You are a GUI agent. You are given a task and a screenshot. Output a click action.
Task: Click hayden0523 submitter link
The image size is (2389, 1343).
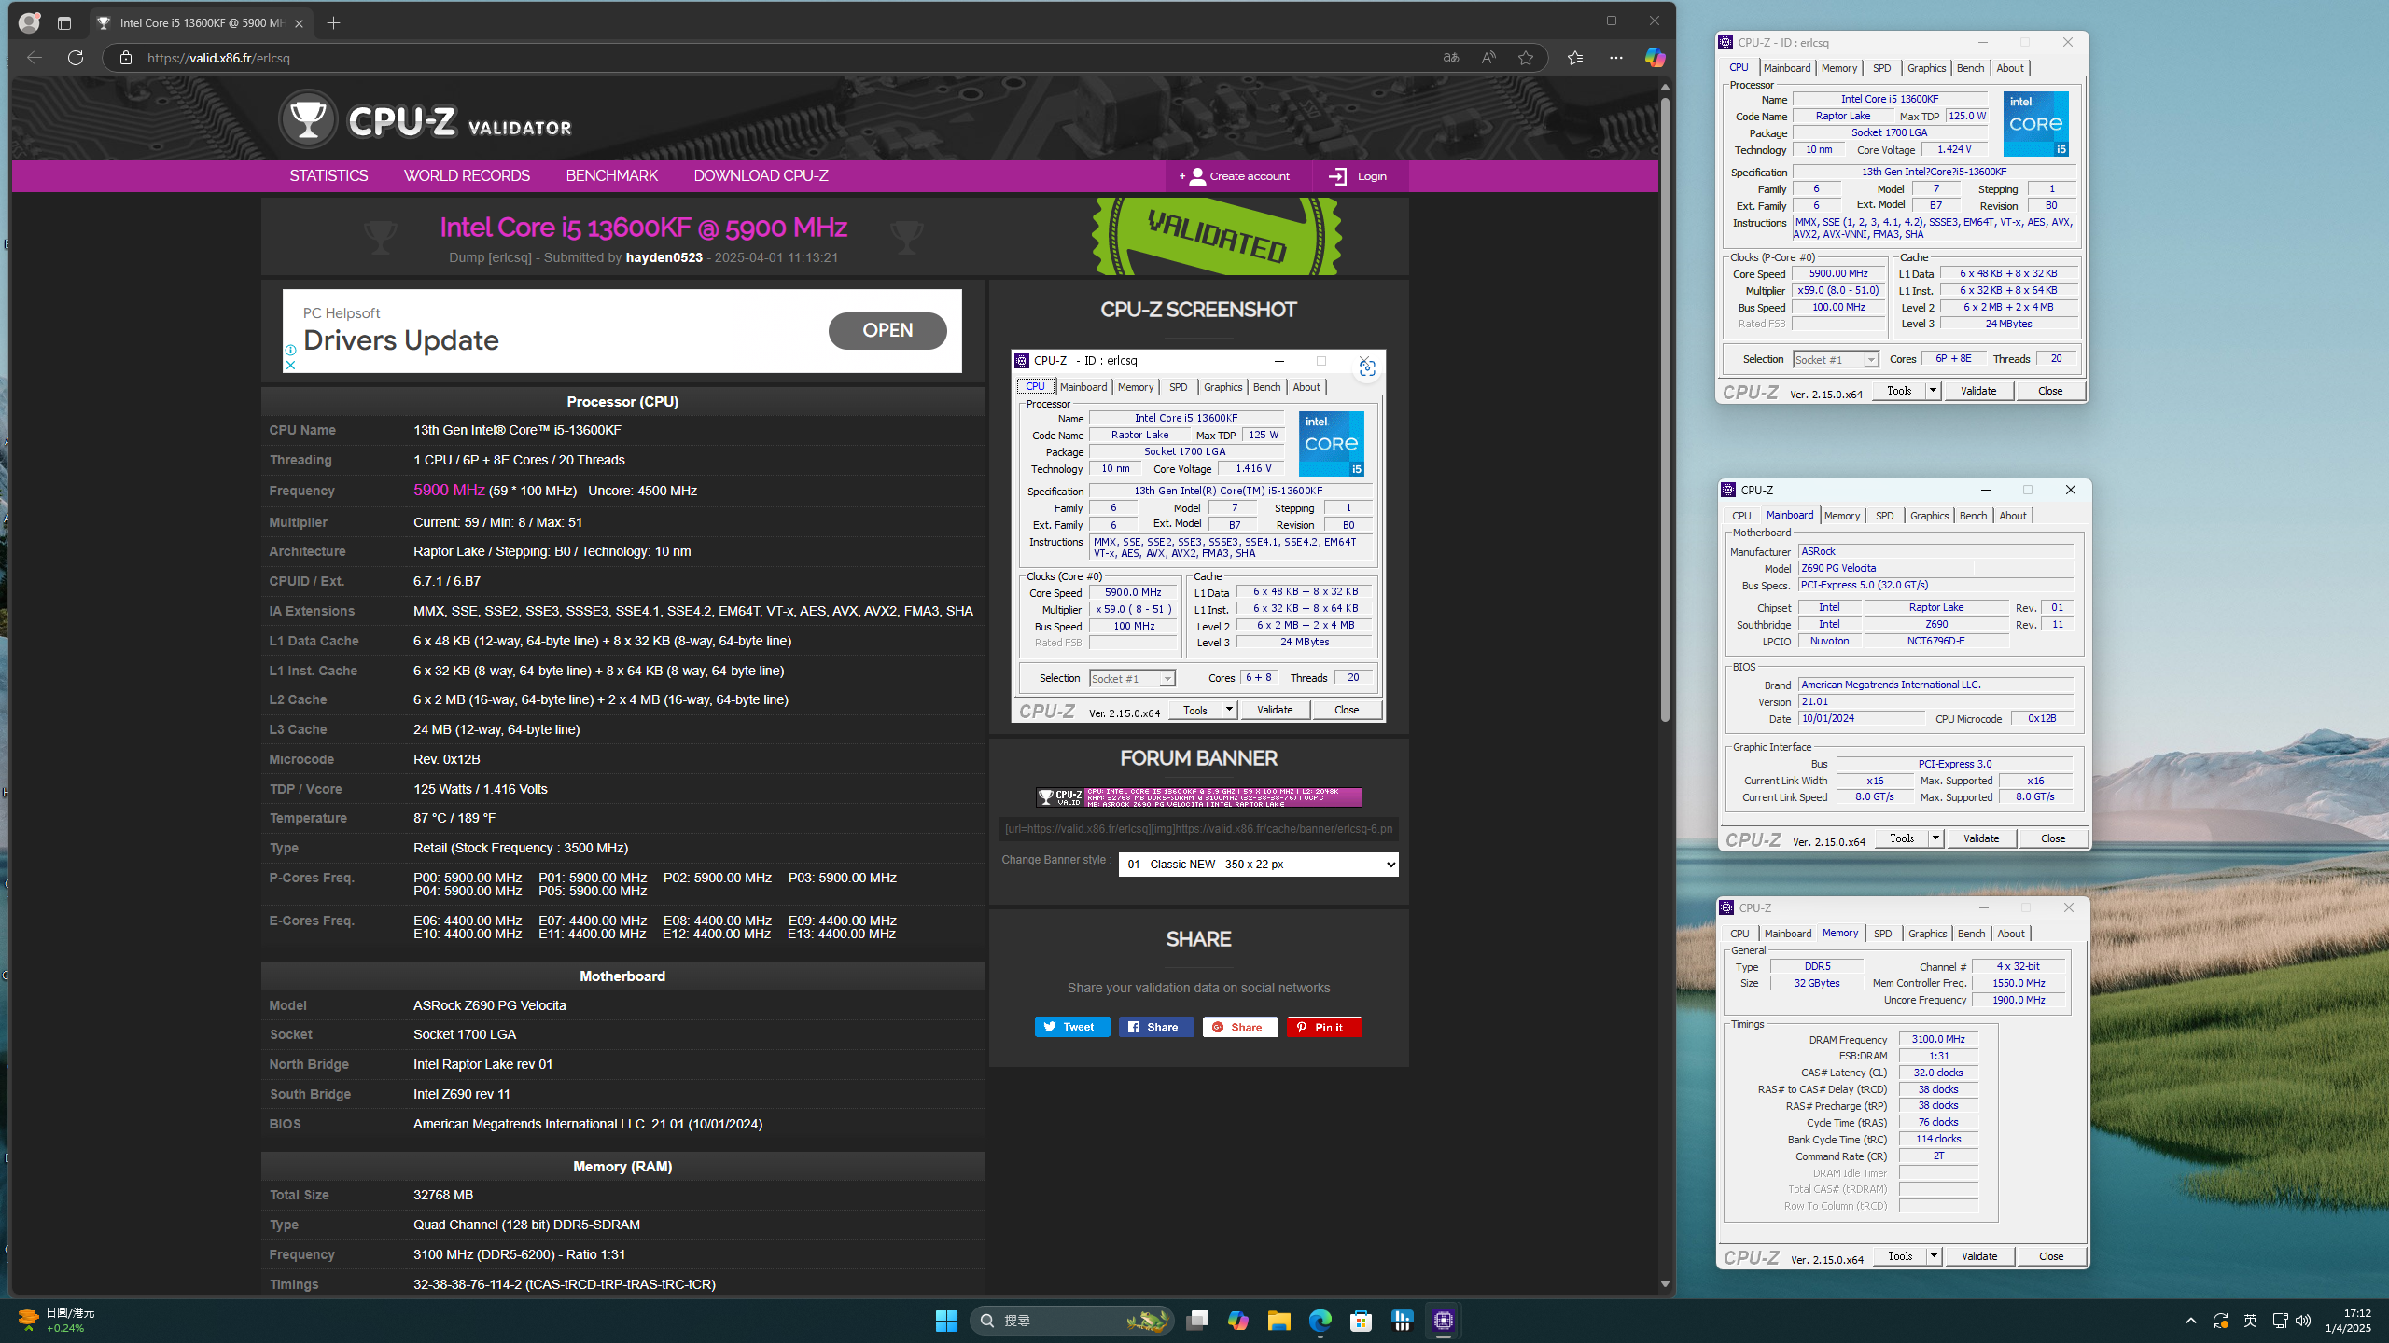(x=664, y=258)
